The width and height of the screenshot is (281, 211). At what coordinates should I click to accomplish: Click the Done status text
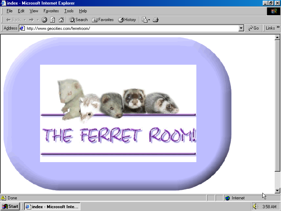pyautogui.click(x=12, y=198)
